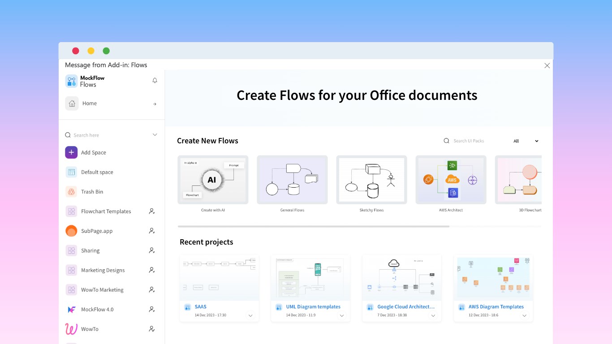Click the Add Space button label
Image resolution: width=612 pixels, height=344 pixels.
click(94, 153)
